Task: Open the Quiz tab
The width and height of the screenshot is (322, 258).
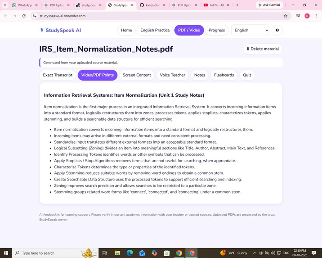Action: (247, 75)
